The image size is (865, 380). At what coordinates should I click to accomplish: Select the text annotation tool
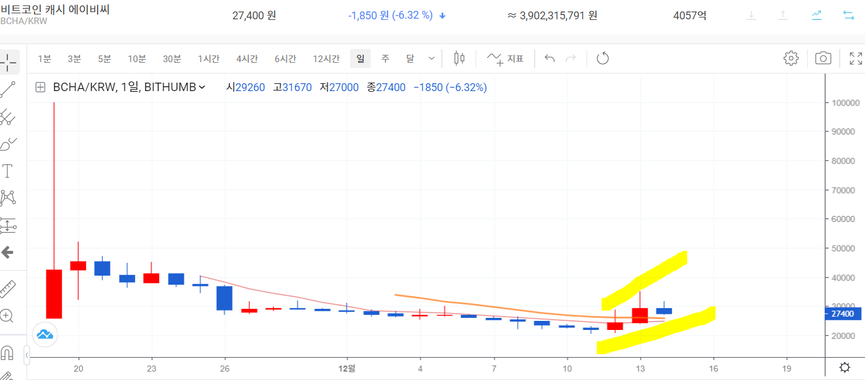(8, 171)
